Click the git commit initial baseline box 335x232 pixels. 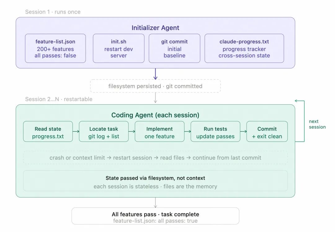coord(174,49)
